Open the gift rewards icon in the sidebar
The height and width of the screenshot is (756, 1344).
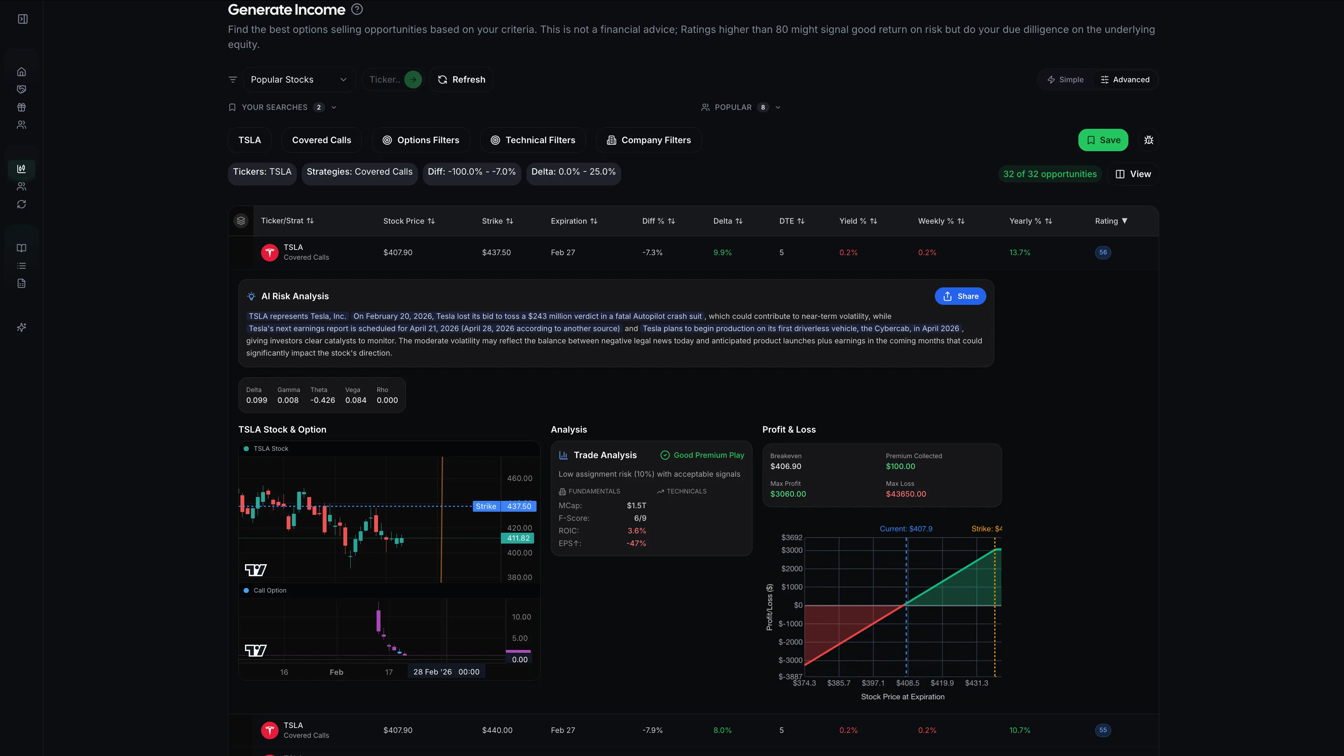click(x=21, y=107)
